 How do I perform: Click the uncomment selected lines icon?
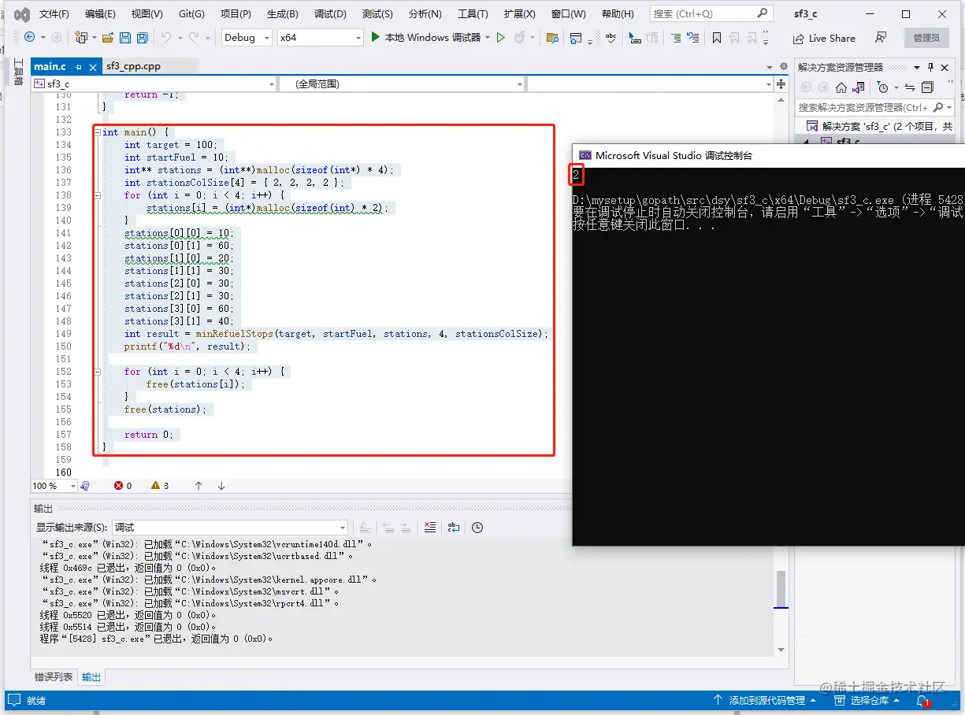[x=692, y=37]
